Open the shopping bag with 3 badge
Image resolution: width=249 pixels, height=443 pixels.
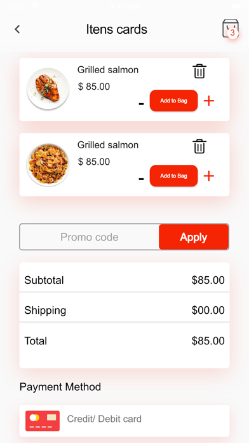pos(231,29)
